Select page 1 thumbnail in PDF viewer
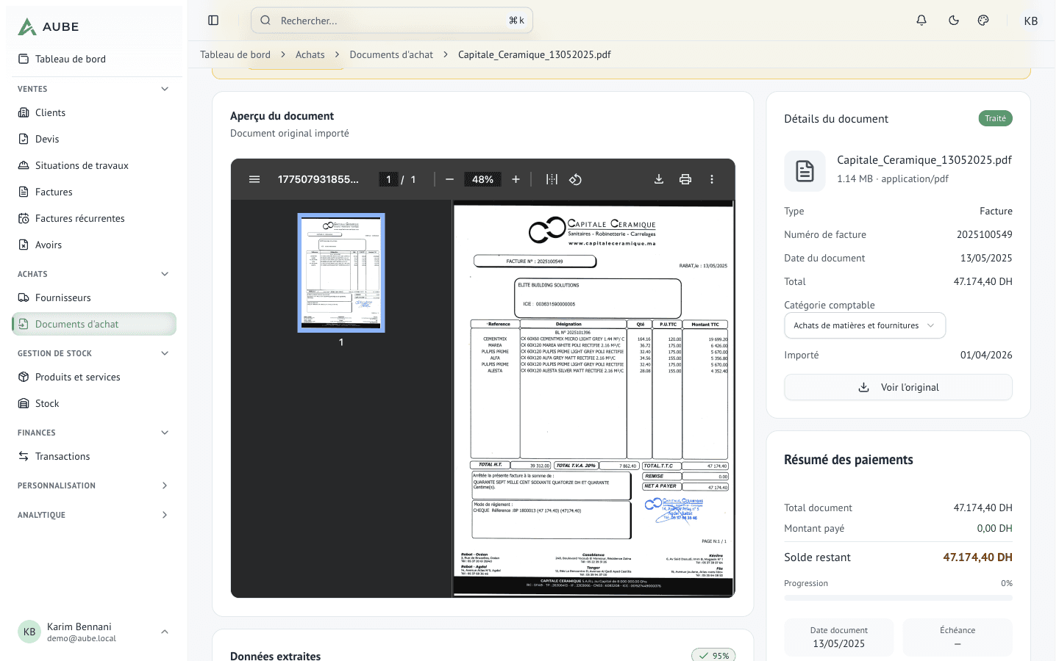1059x661 pixels. pos(341,272)
